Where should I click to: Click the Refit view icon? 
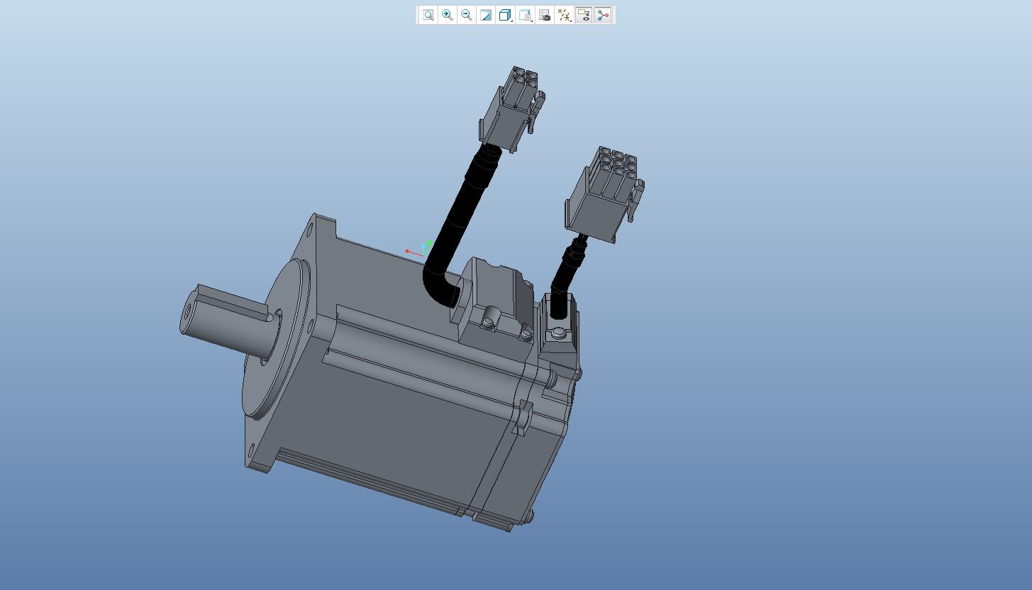coord(428,15)
